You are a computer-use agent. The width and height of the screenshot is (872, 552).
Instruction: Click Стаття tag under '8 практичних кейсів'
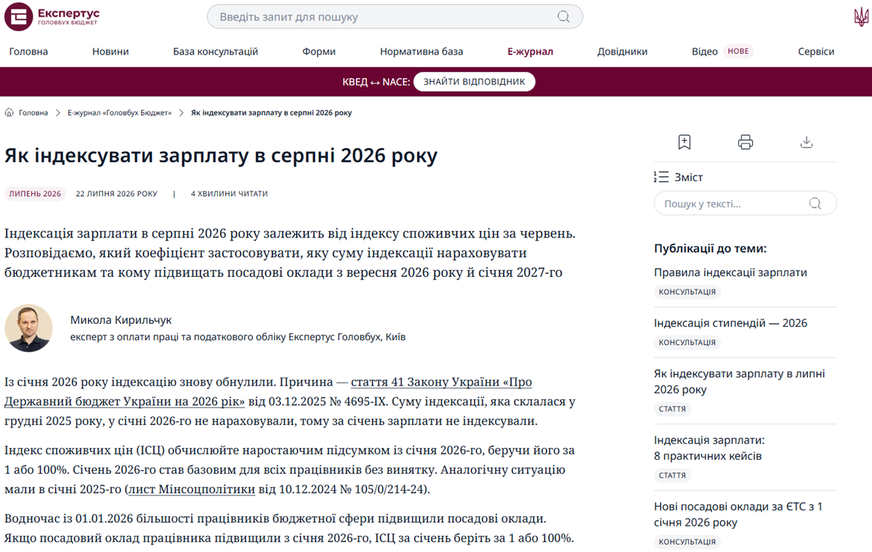[672, 476]
